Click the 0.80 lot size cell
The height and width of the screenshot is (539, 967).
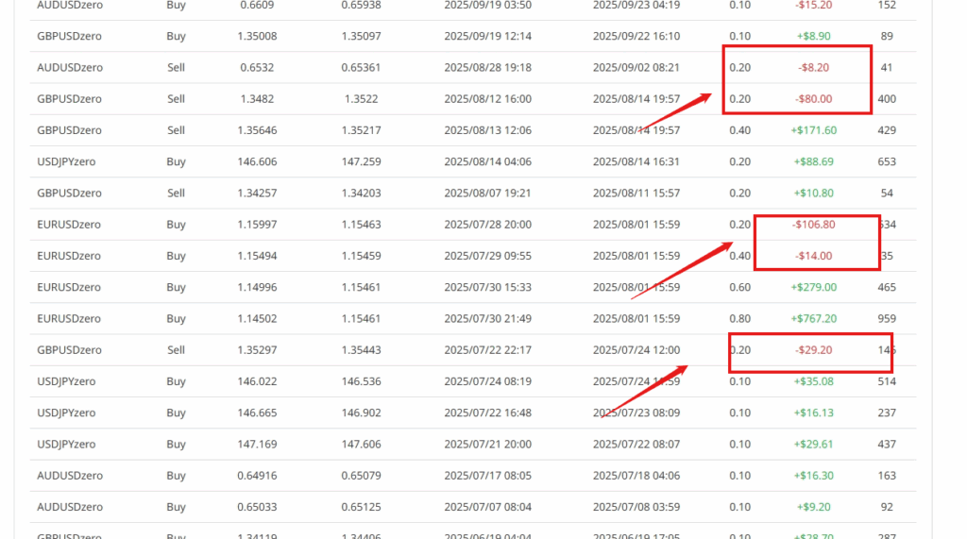740,319
